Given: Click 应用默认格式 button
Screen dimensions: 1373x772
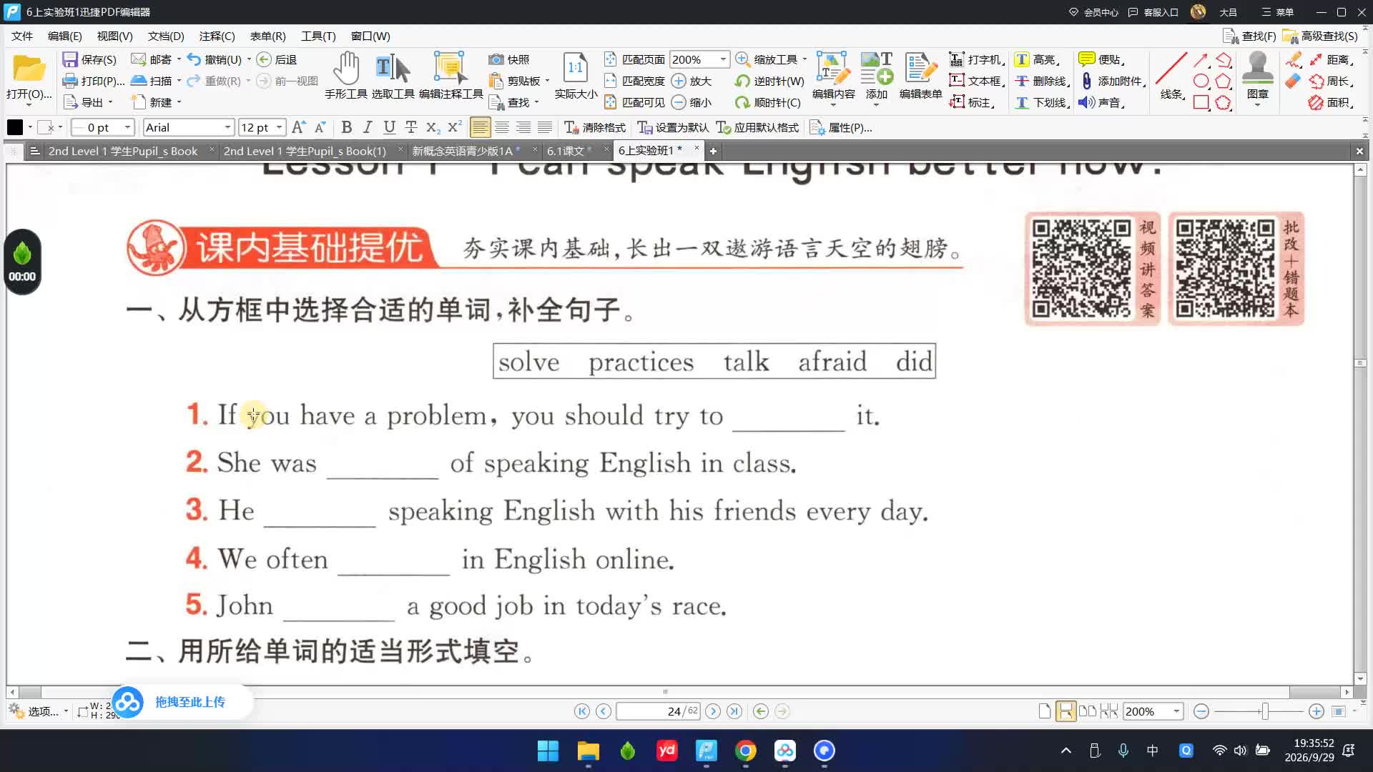Looking at the screenshot, I should (x=758, y=127).
